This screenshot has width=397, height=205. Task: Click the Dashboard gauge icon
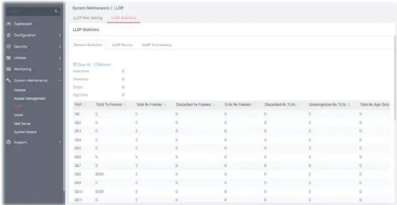pos(8,24)
